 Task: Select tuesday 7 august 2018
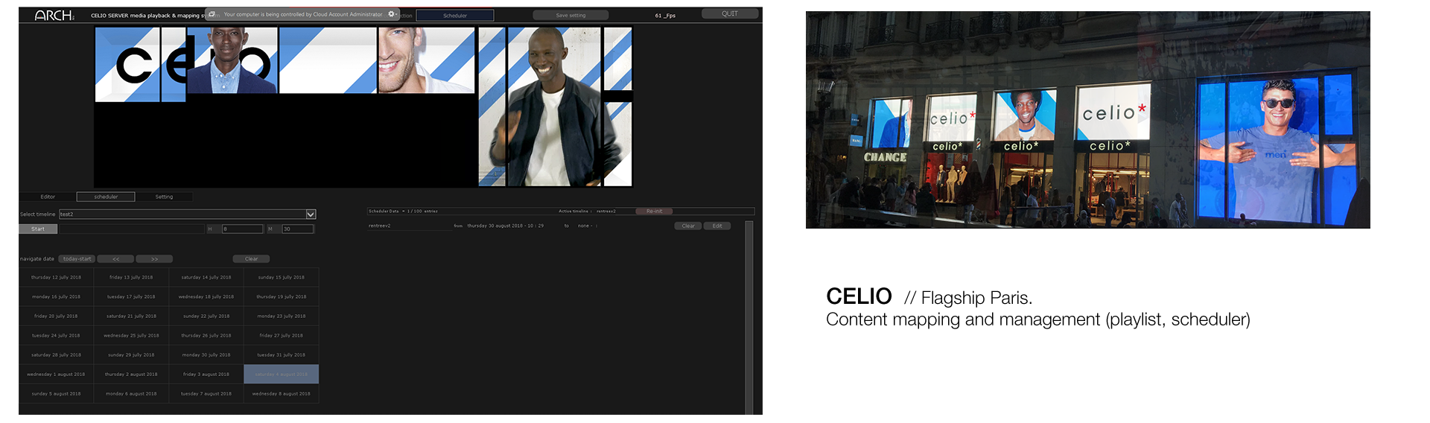coord(206,393)
